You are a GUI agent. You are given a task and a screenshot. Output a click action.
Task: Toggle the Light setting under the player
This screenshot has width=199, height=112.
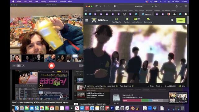(x=89, y=86)
